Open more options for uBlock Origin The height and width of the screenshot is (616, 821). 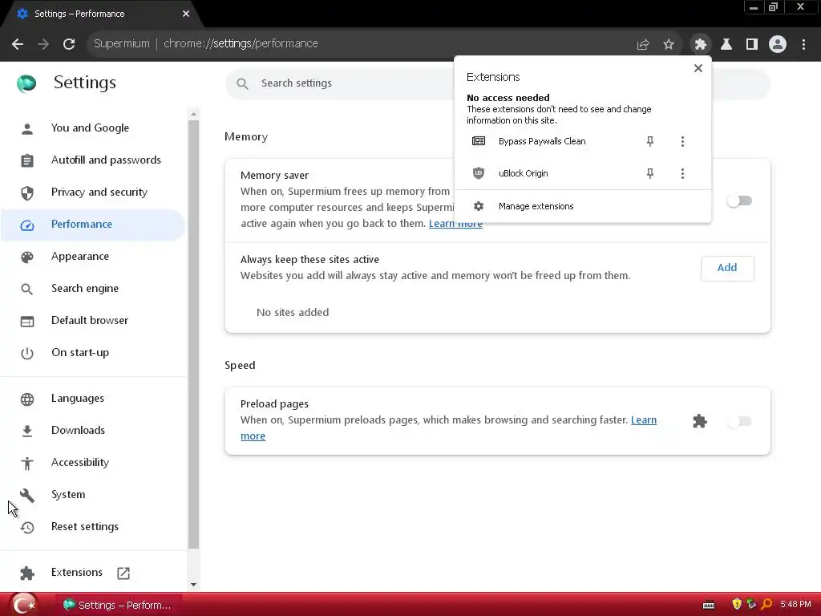click(682, 173)
